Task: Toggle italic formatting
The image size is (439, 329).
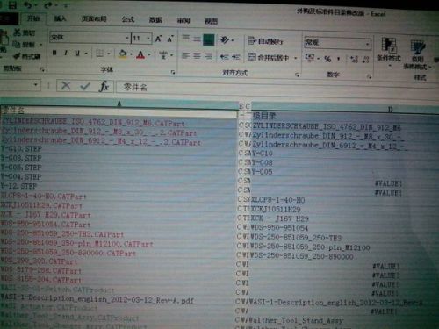Action: pyautogui.click(x=66, y=53)
